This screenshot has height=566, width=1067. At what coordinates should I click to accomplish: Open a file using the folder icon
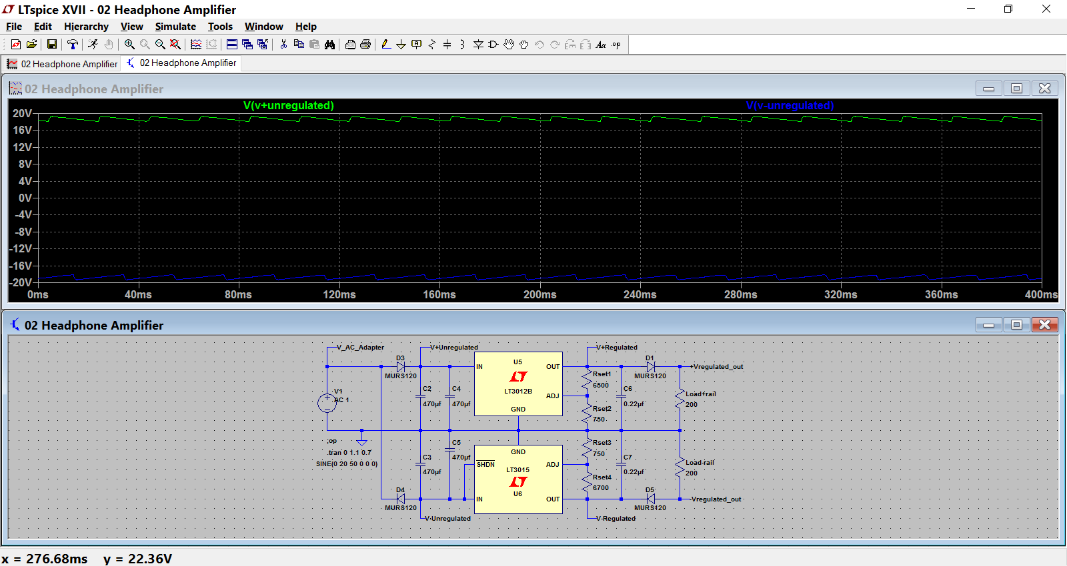tap(31, 45)
